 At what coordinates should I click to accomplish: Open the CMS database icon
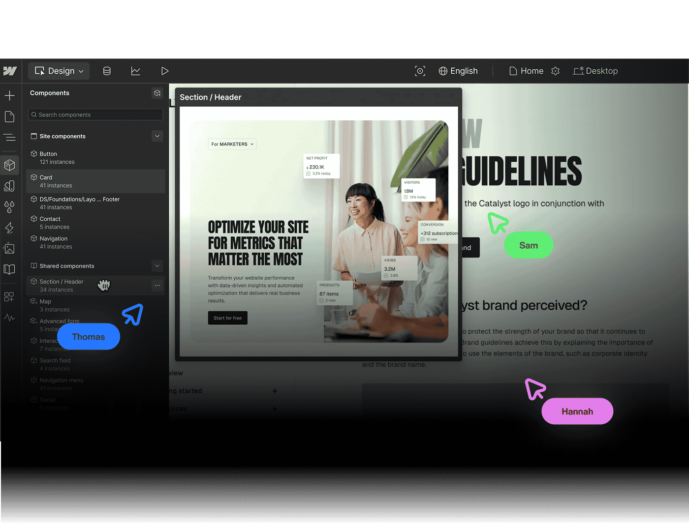coord(107,71)
